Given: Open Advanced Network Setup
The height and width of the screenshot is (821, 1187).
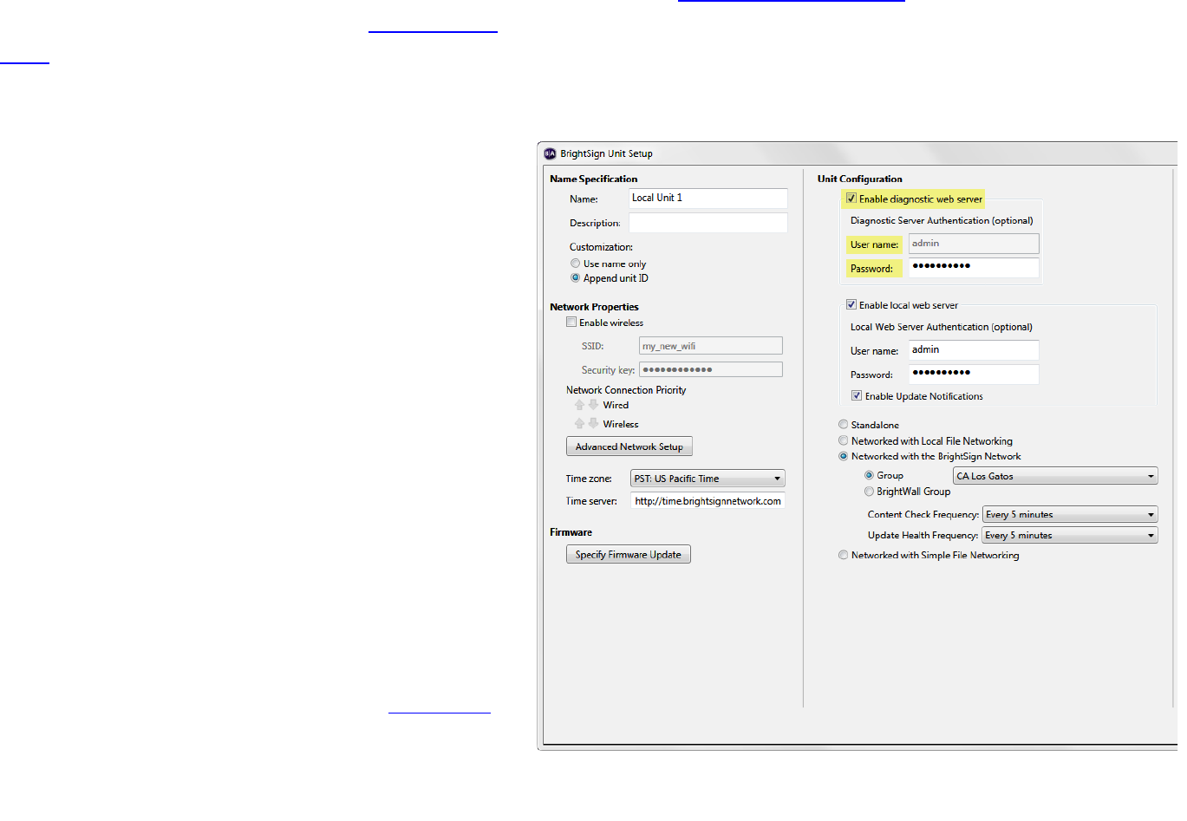Looking at the screenshot, I should [629, 446].
